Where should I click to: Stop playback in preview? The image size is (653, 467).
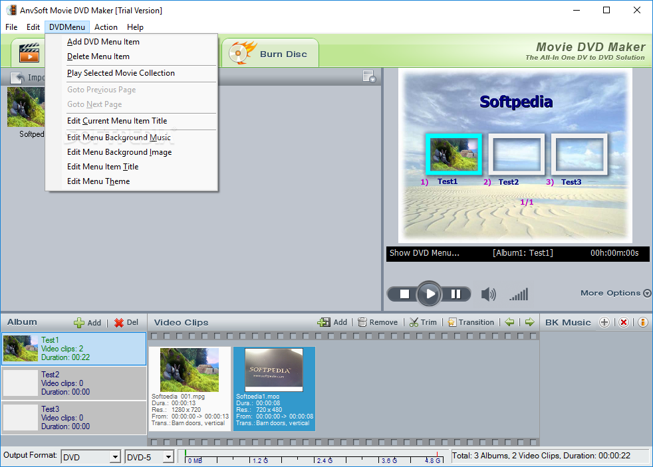pyautogui.click(x=404, y=294)
